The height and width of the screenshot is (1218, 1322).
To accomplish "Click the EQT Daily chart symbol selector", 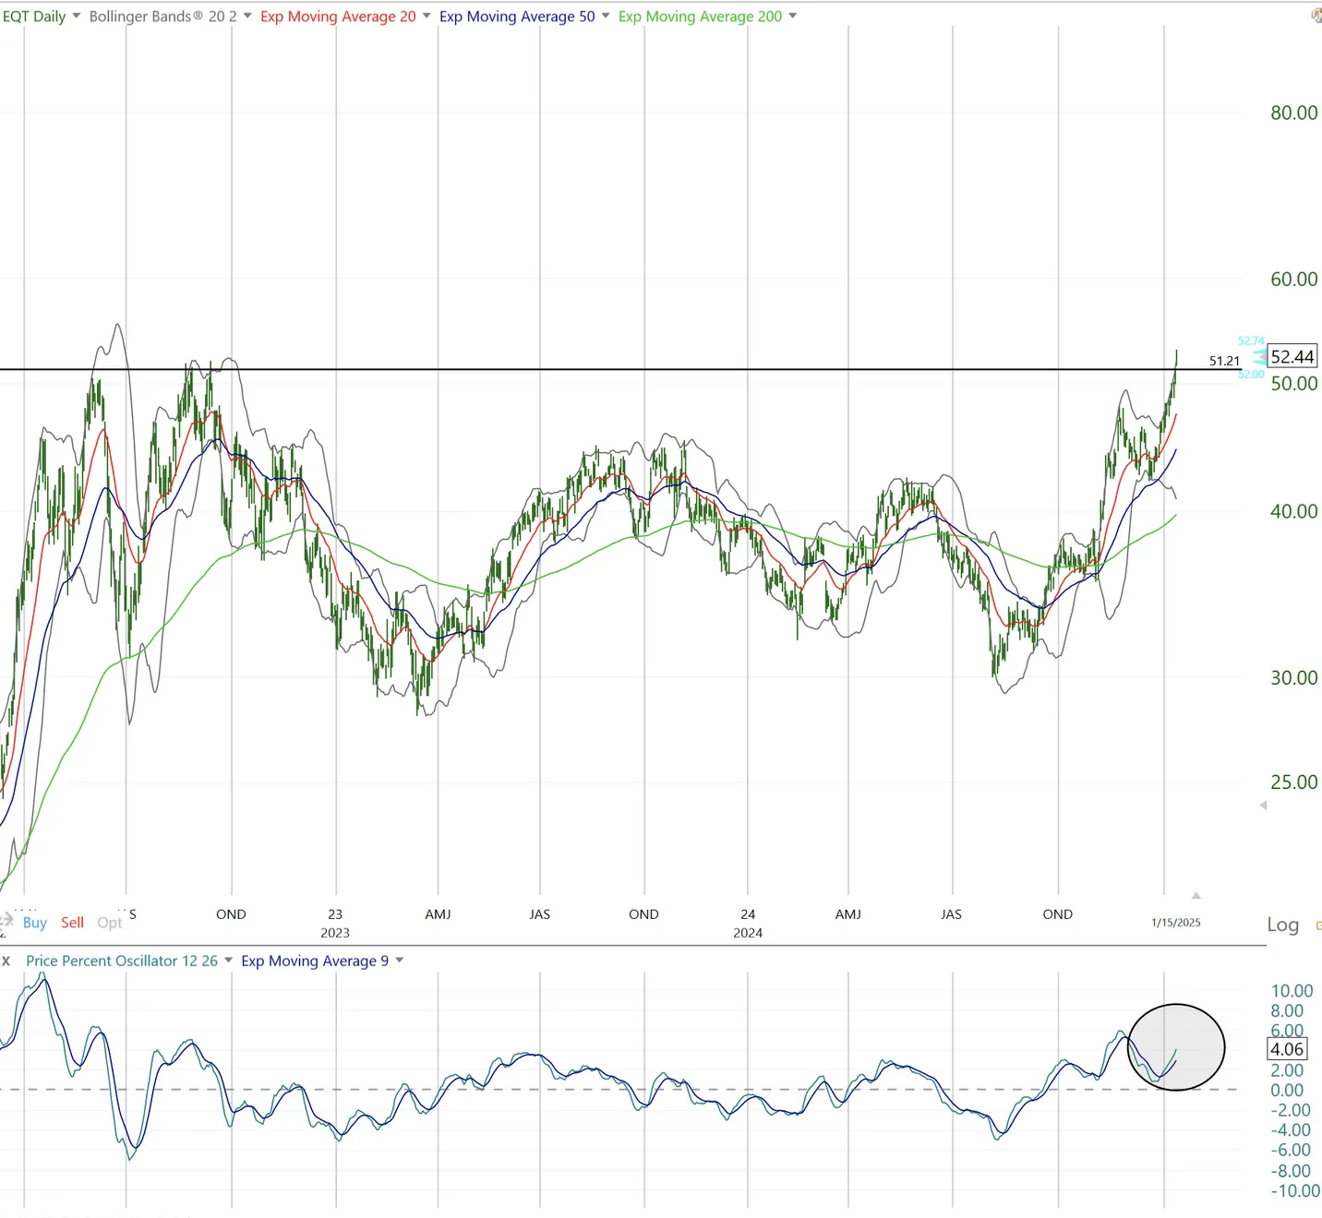I will point(39,16).
